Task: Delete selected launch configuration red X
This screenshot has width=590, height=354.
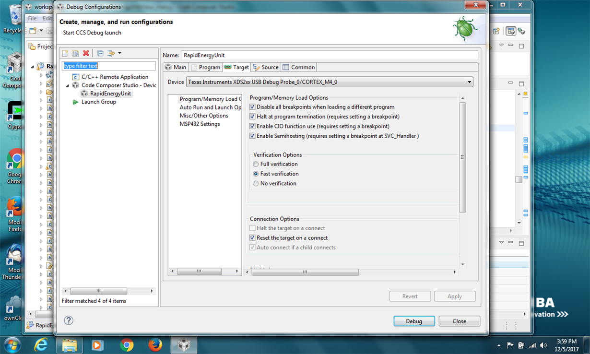Action: point(86,53)
